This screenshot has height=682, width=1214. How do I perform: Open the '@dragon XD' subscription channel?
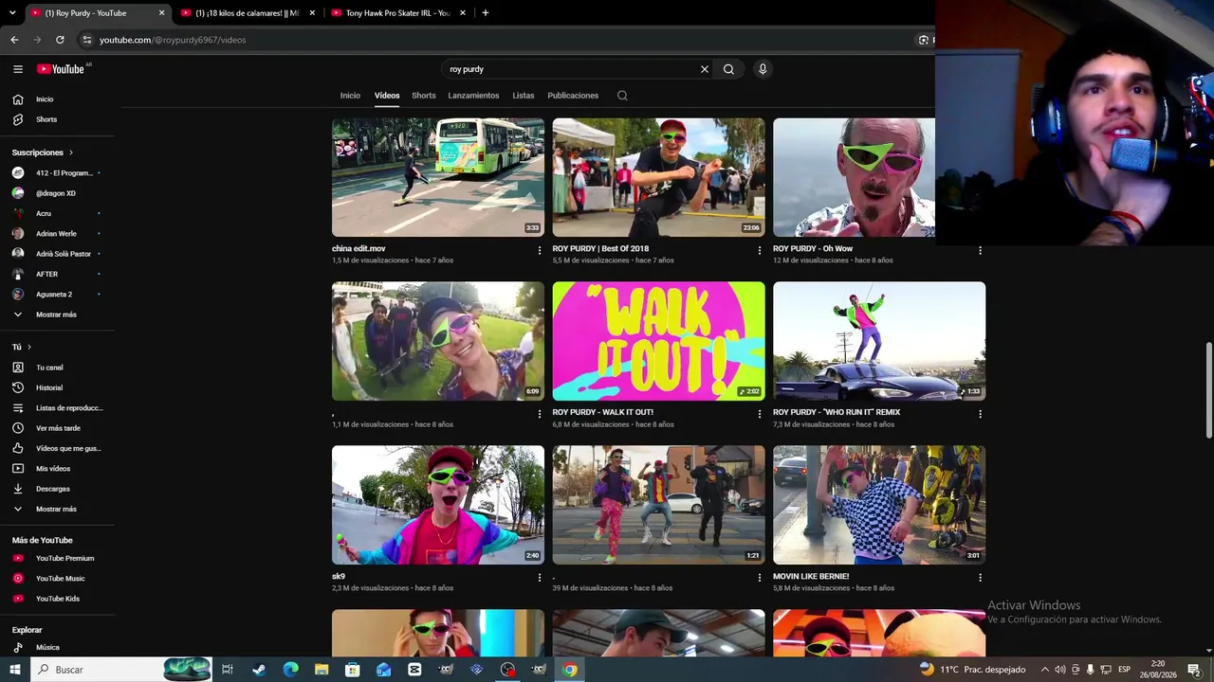pos(58,193)
